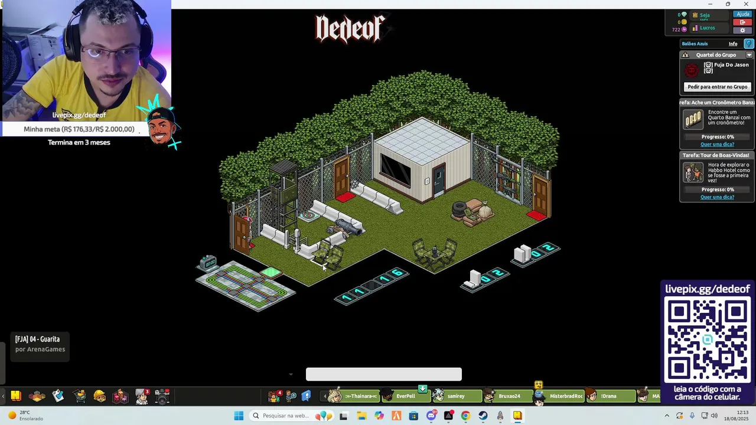Open the builders club helmet icon

click(100, 396)
